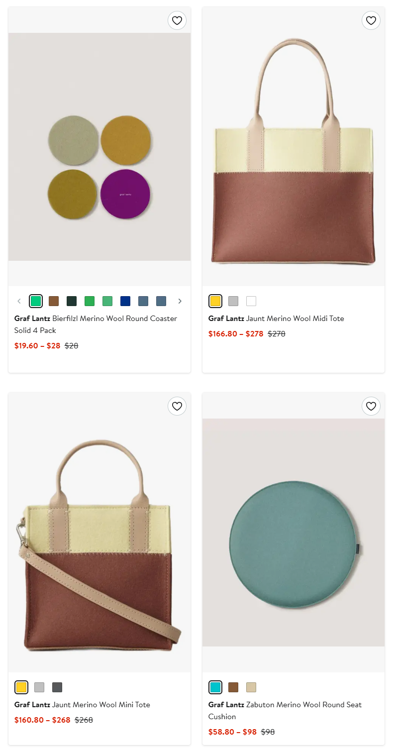Screen dimensions: 394x754
Task: Choose beige swatch for Zabuton Seat Cushion
Action: [x=251, y=687]
